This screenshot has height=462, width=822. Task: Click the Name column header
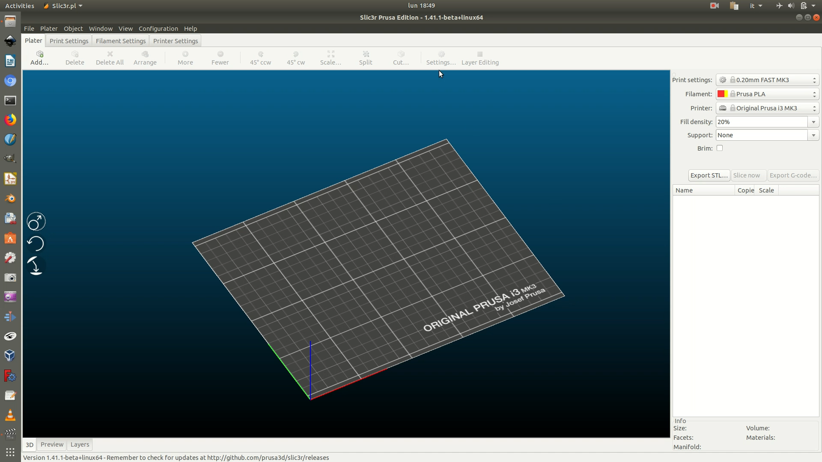pos(704,190)
